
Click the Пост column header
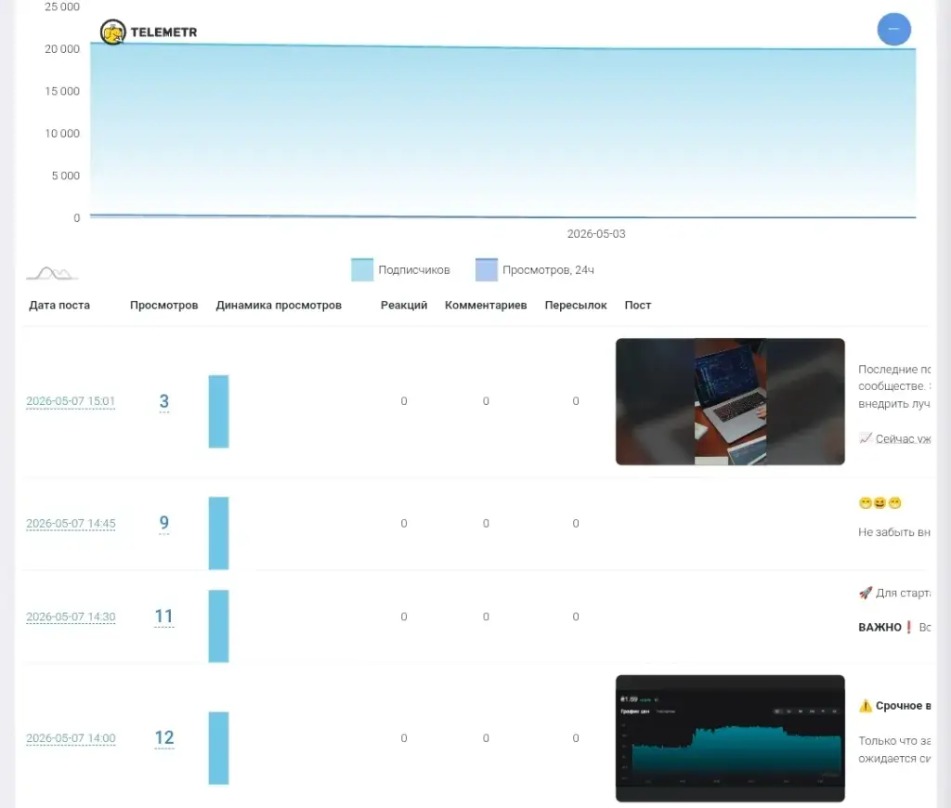tap(638, 306)
